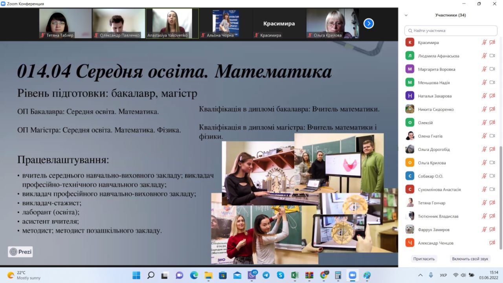Click the Пригласить button
The image size is (503, 283).
[x=424, y=259]
